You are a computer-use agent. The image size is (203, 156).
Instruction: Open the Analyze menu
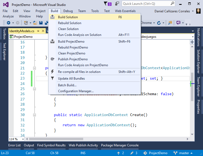pos(8,16)
